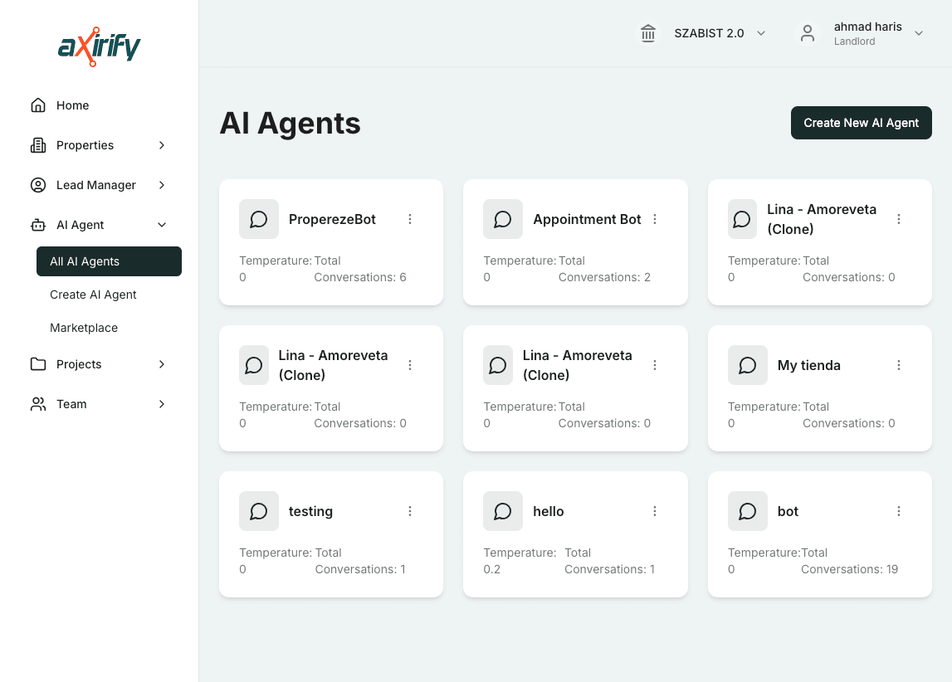Collapse the AI Agent sidebar section
The width and height of the screenshot is (952, 682).
point(162,225)
